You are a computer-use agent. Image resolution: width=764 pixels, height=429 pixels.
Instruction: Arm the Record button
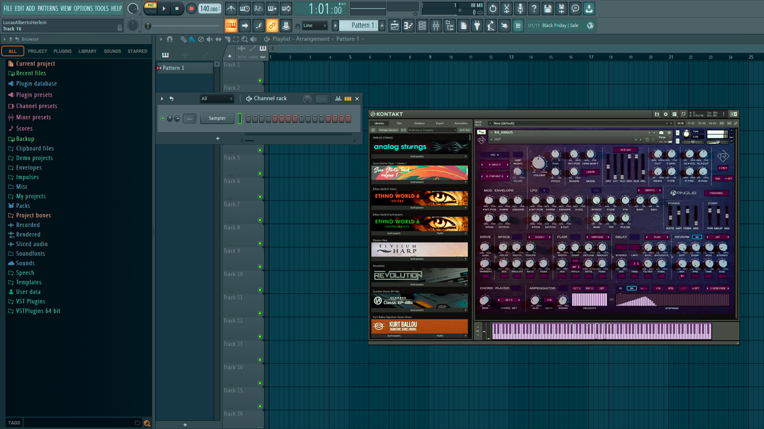click(191, 9)
